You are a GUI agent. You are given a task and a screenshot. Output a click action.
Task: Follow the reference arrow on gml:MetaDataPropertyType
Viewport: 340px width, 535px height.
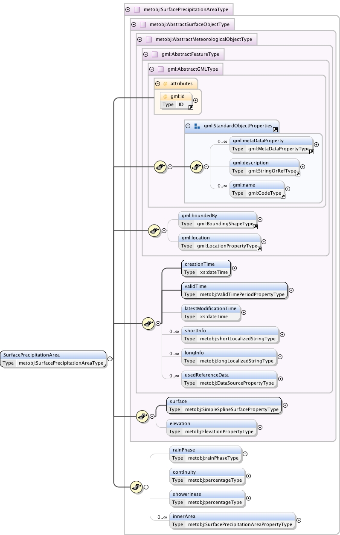coord(312,152)
